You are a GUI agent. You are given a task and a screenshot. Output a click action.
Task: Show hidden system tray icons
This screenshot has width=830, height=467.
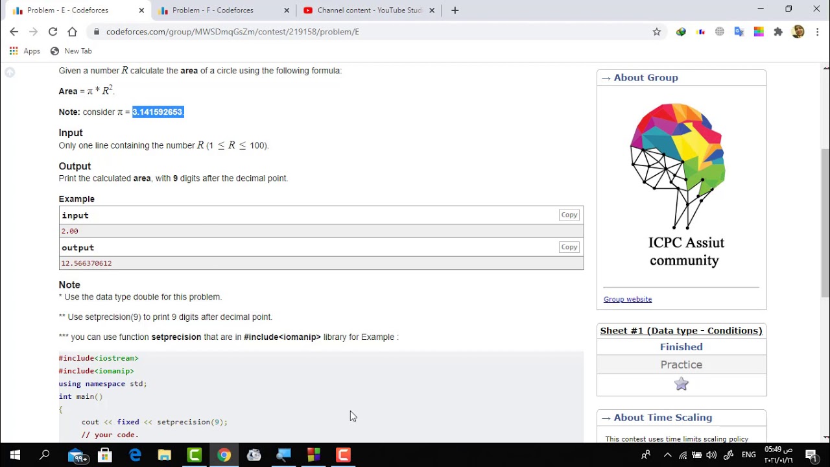[667, 455]
